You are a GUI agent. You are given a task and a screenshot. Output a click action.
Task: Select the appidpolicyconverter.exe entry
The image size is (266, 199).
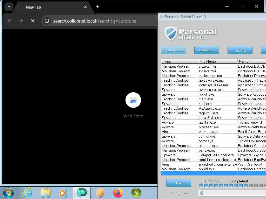[x=214, y=164]
